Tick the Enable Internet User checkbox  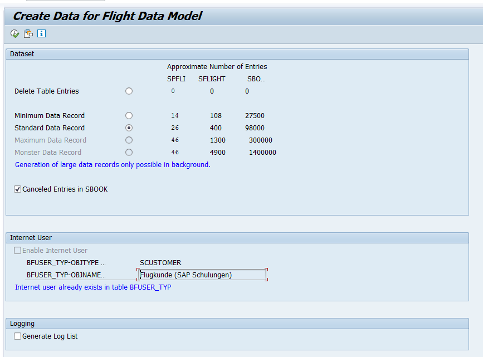[x=18, y=251]
